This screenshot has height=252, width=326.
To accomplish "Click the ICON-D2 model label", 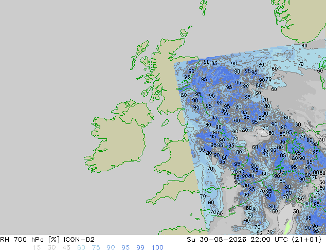I will 79,240.
